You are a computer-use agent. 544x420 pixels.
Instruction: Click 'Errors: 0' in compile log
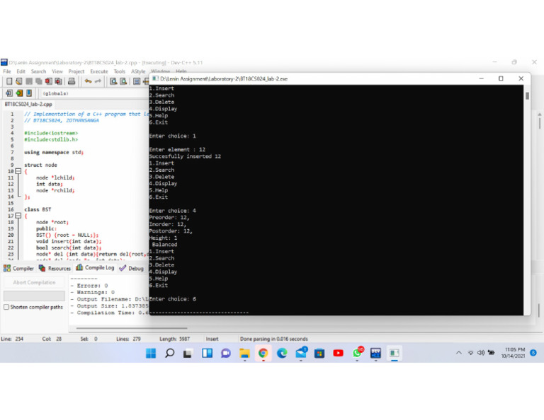point(92,286)
